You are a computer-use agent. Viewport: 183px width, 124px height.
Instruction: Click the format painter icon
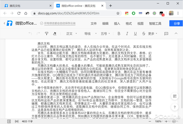click(47, 34)
